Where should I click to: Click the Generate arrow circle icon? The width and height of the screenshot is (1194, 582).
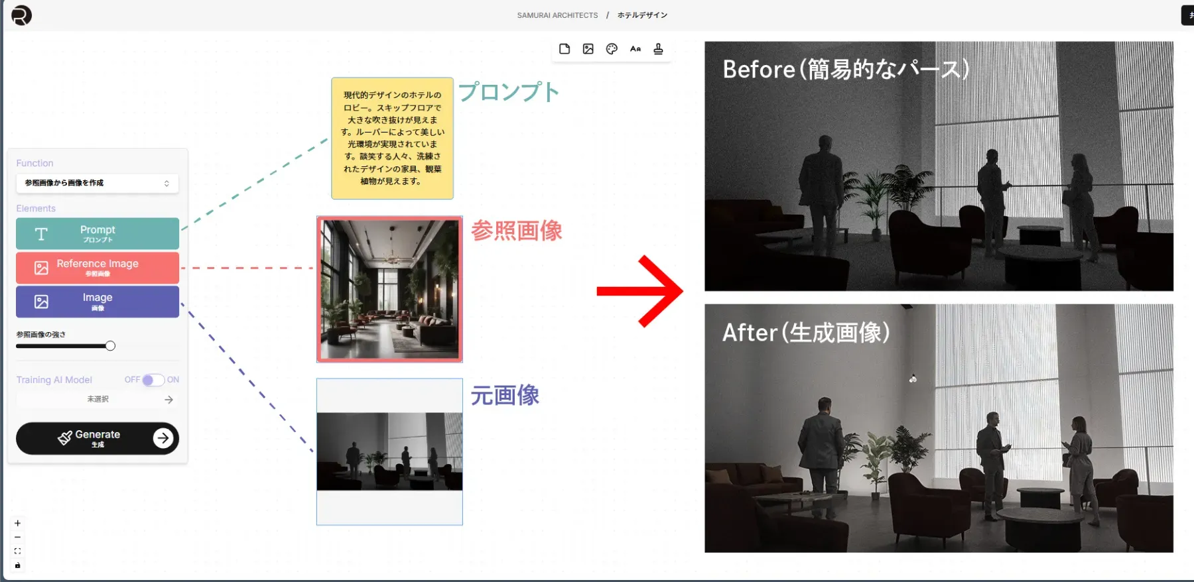(163, 438)
